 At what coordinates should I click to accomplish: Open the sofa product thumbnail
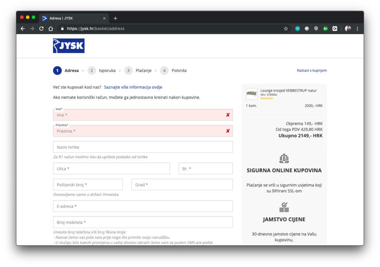tap(252, 94)
